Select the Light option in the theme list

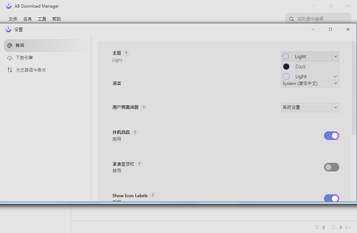[x=310, y=76]
